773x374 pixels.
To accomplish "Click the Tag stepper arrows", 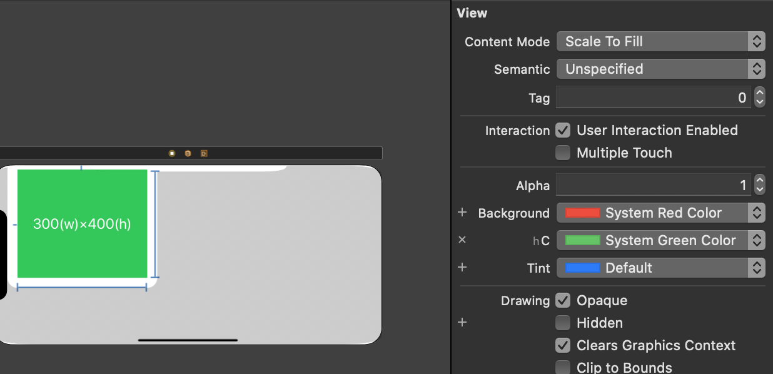I will point(759,98).
